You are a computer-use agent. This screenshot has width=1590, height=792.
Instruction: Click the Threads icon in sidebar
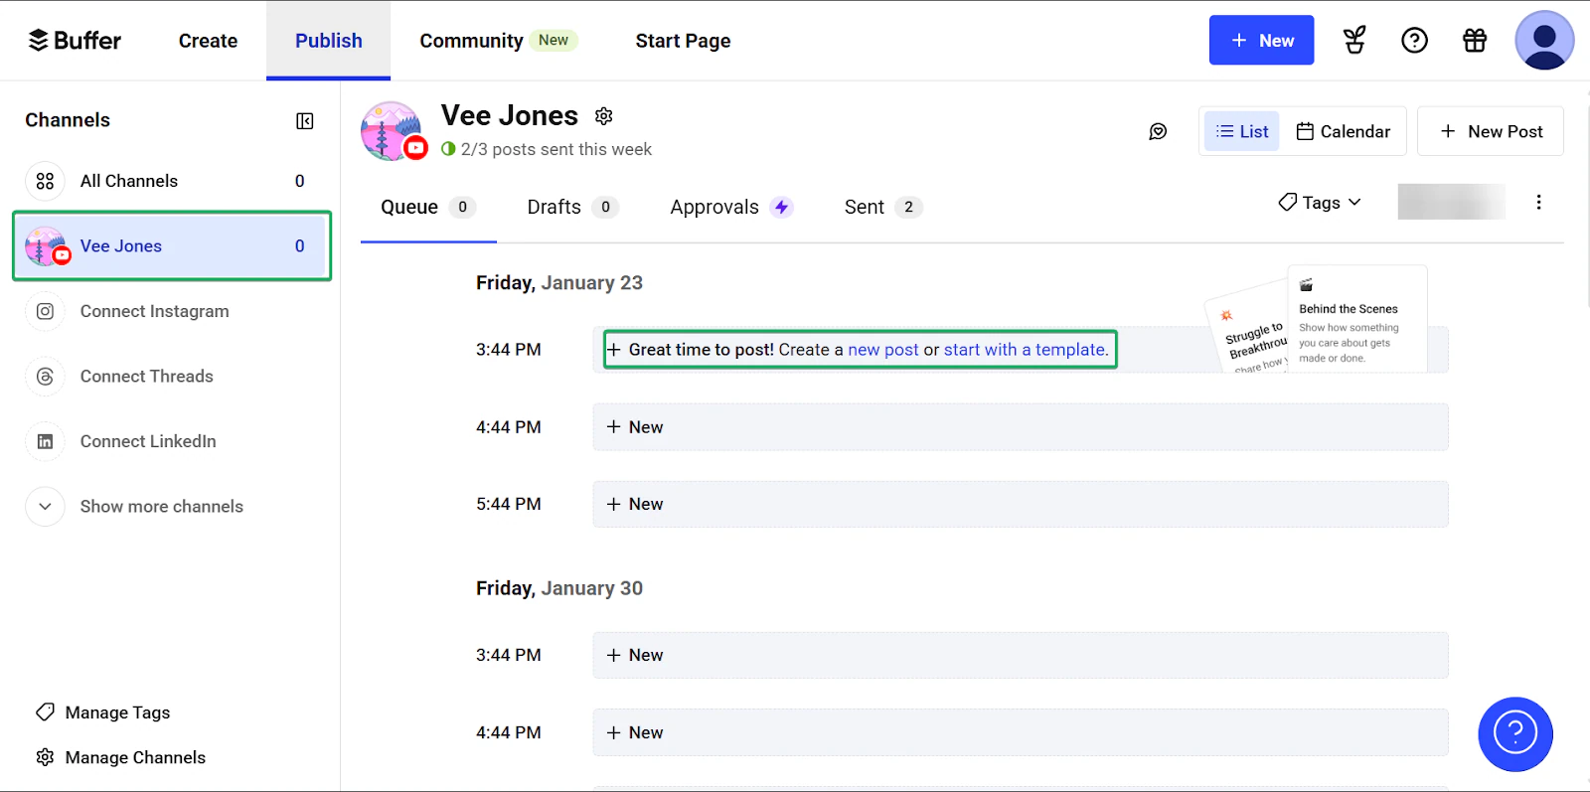45,377
